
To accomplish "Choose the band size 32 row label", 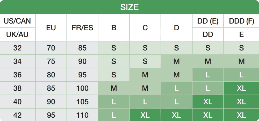I will coord(18,48).
